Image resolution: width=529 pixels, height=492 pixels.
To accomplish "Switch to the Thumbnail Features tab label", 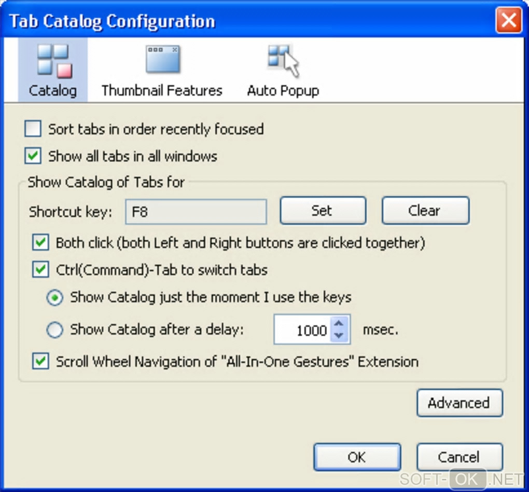I will click(x=162, y=91).
